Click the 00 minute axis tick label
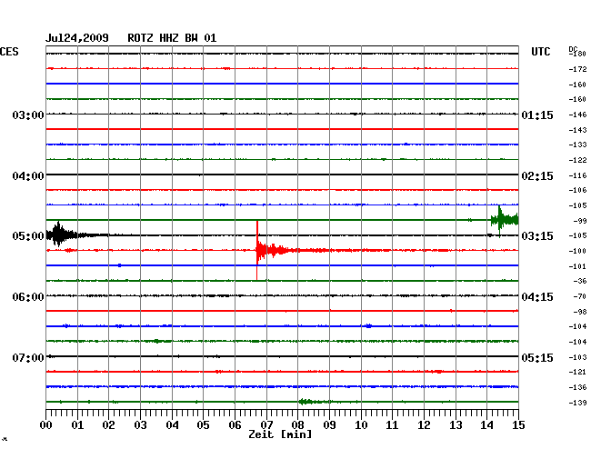Viewport: 591px width, 449px height. coord(45,425)
